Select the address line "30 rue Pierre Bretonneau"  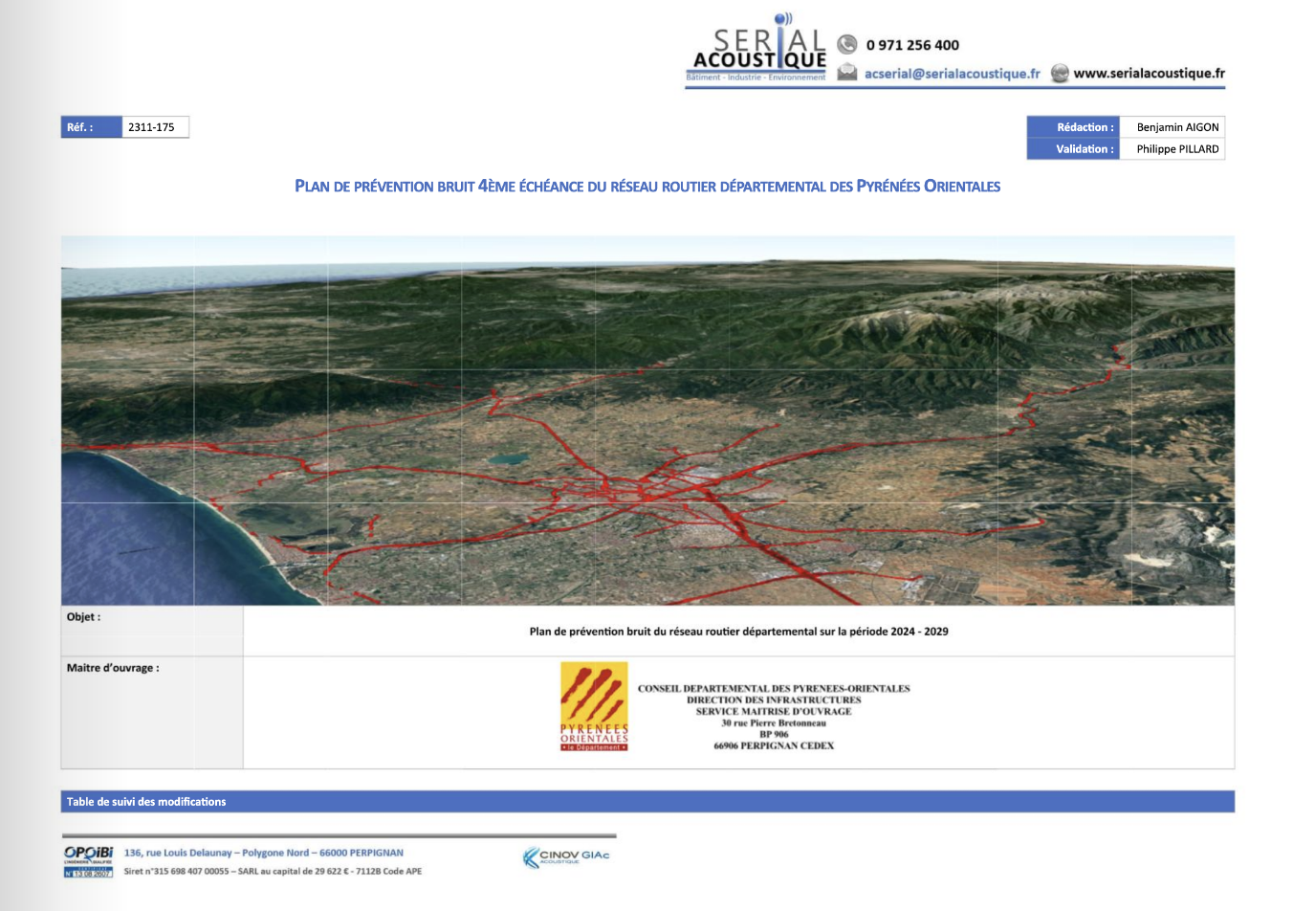coord(774,723)
